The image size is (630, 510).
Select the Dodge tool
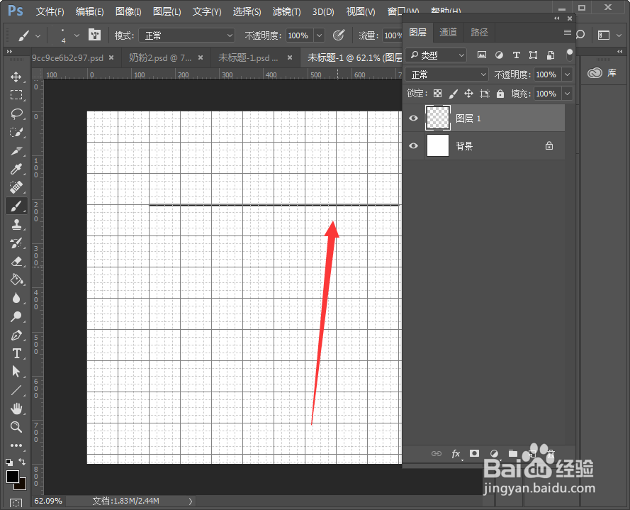click(16, 316)
